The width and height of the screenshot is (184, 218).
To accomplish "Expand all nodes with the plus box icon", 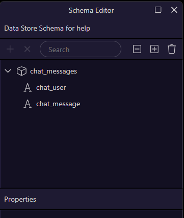I will click(x=154, y=49).
